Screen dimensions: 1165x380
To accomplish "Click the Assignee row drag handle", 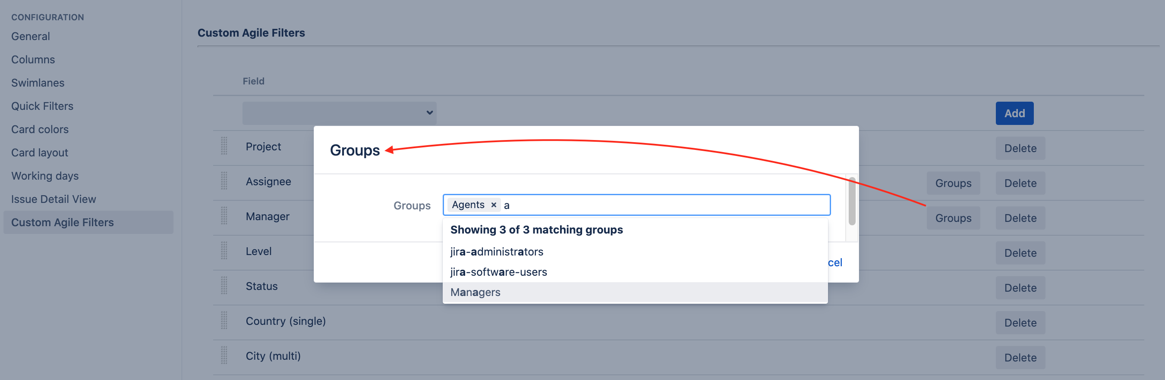I will coord(224,181).
